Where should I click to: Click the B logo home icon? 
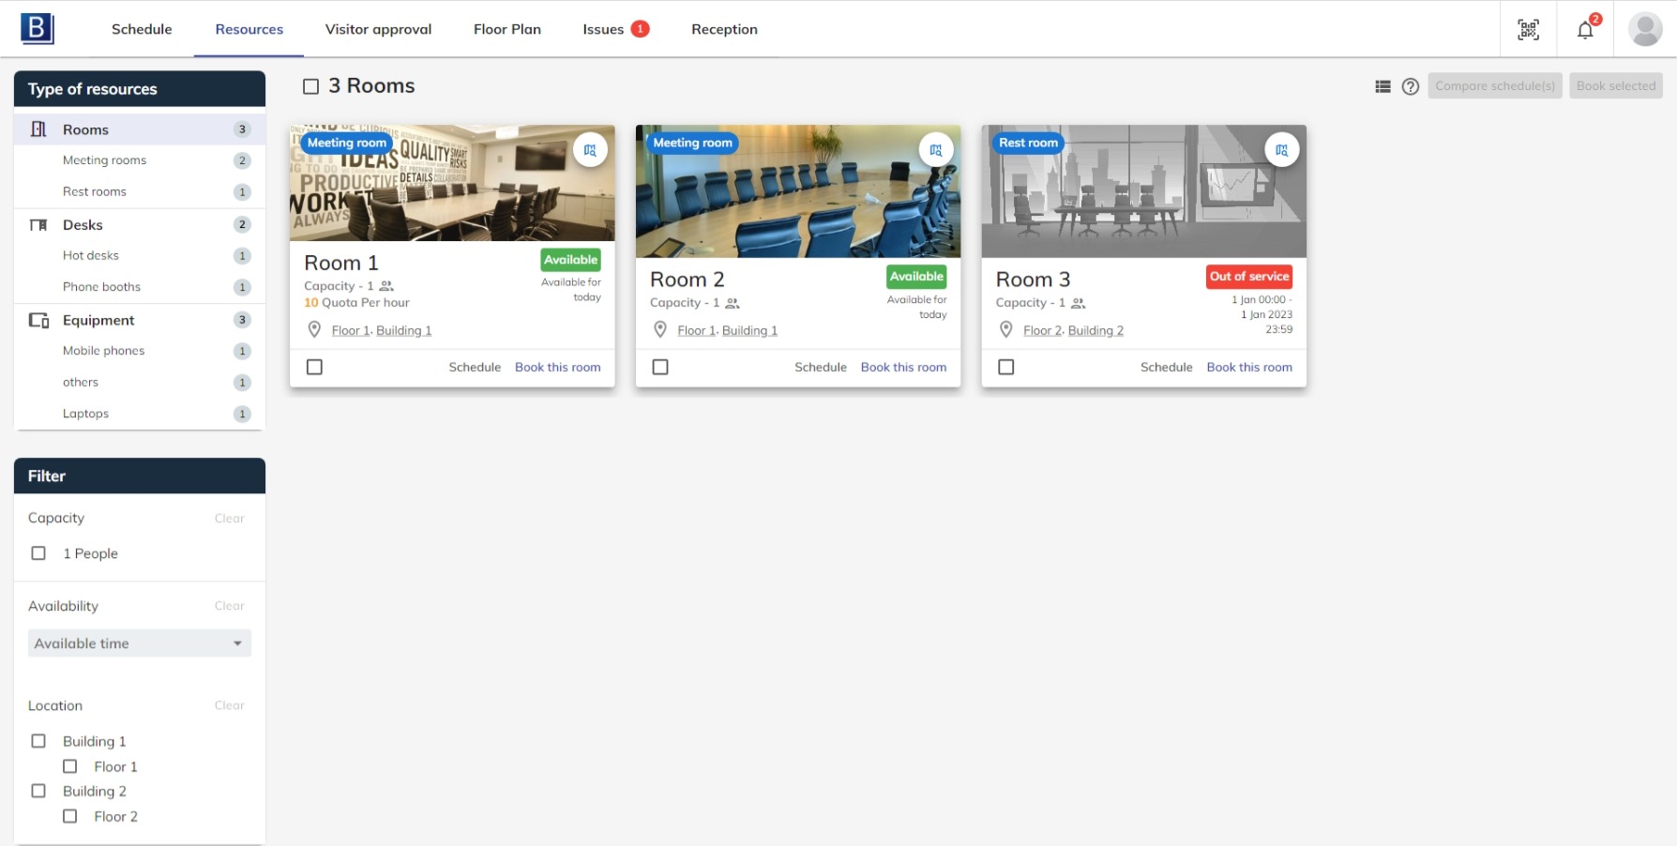(38, 29)
